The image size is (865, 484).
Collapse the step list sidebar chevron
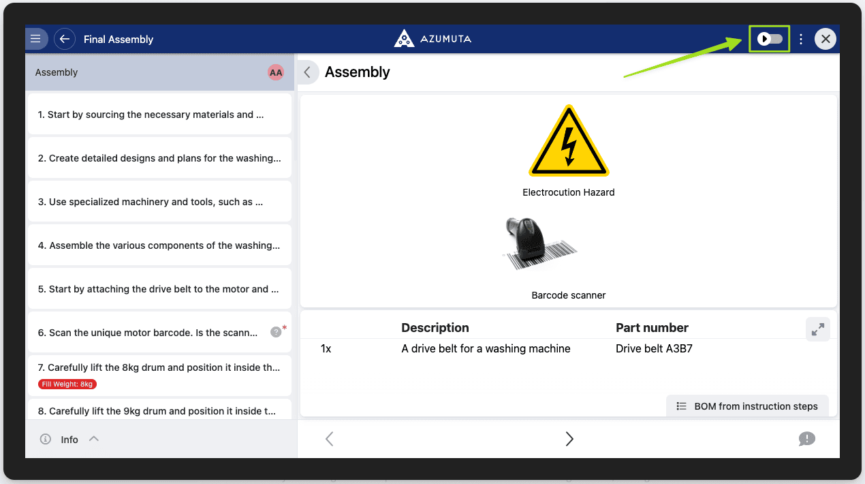308,72
